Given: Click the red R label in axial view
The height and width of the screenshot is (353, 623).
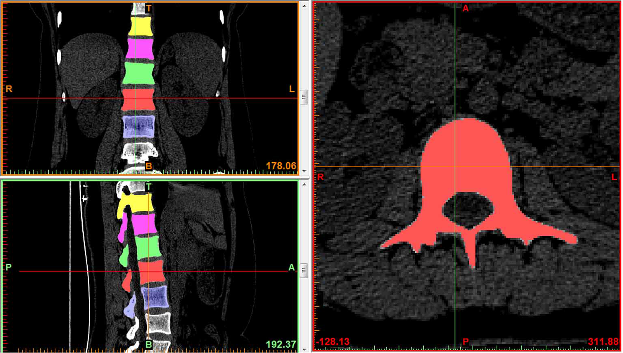Looking at the screenshot, I should (x=321, y=177).
